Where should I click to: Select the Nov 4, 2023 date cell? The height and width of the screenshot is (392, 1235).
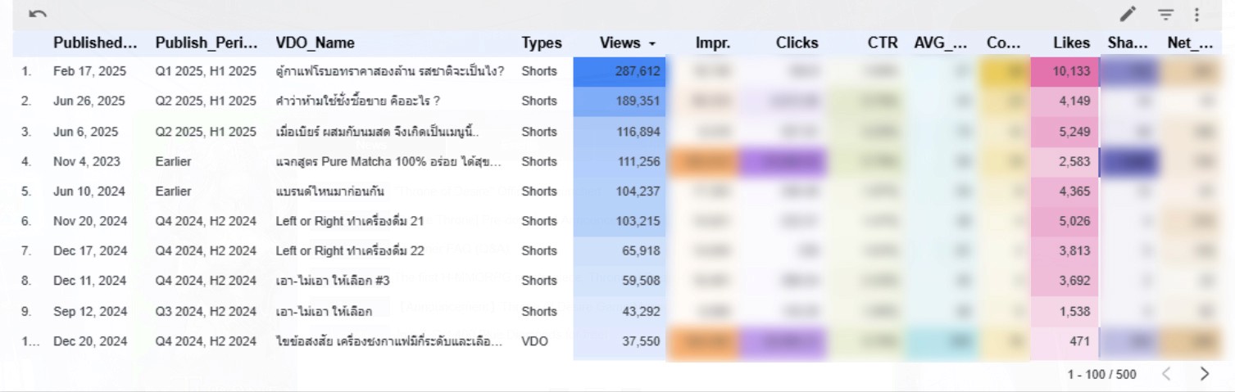click(87, 161)
